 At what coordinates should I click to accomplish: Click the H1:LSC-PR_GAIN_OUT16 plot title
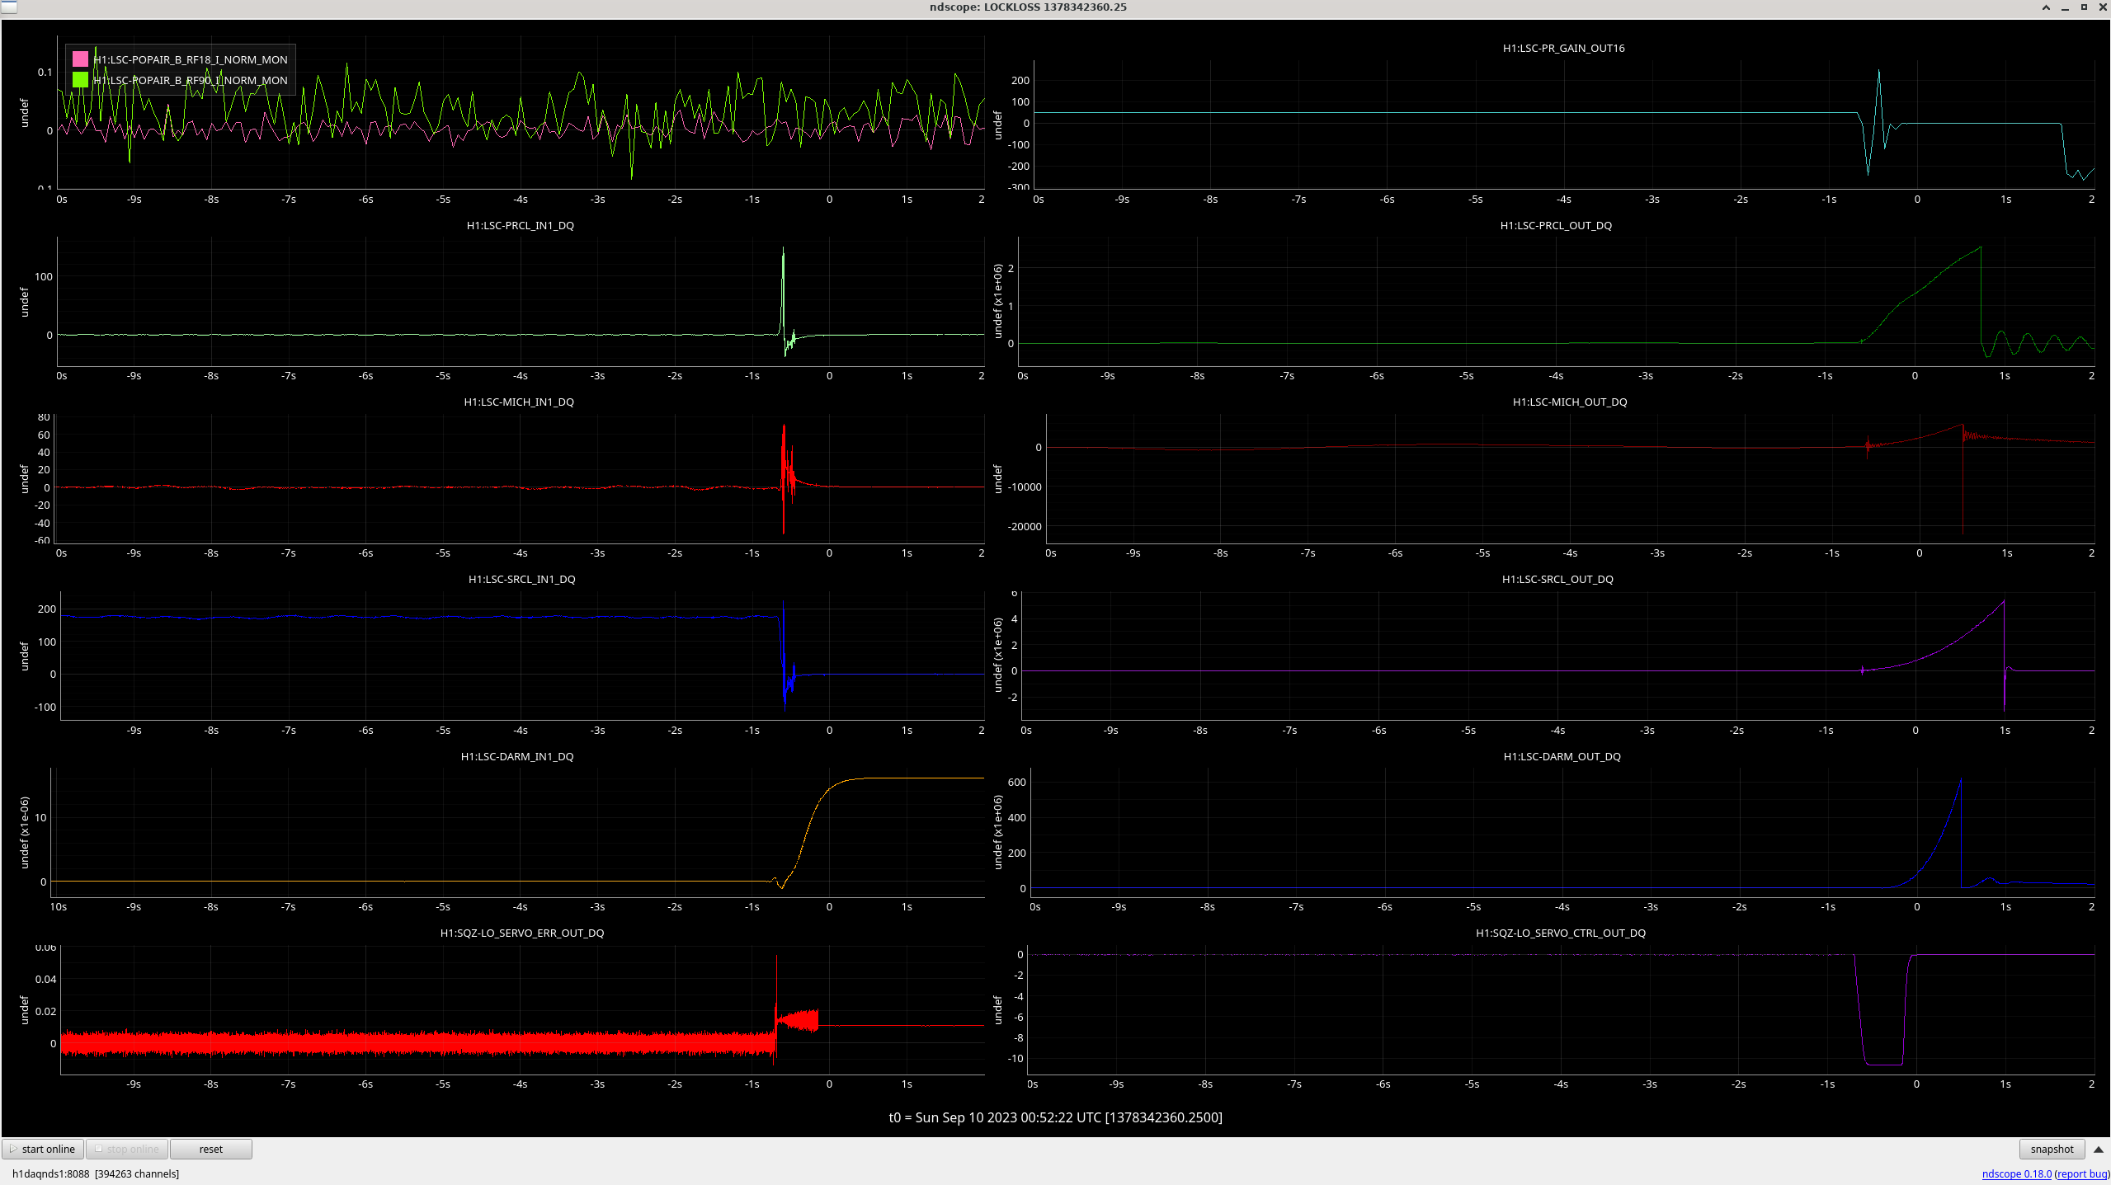click(1563, 48)
